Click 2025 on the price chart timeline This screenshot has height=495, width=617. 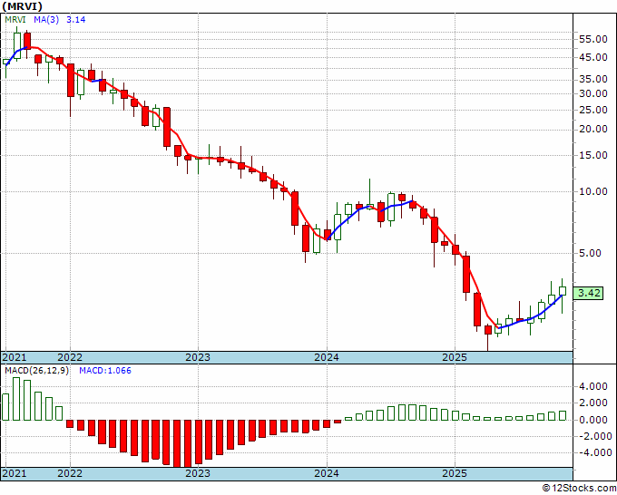[455, 357]
